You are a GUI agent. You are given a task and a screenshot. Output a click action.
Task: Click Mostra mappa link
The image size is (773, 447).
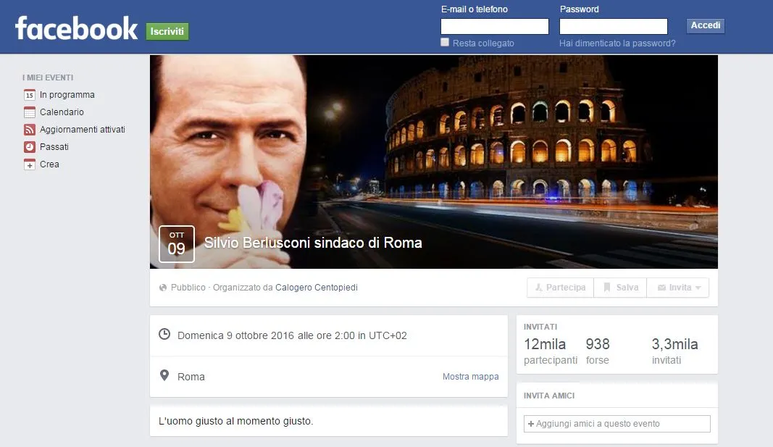tap(470, 377)
